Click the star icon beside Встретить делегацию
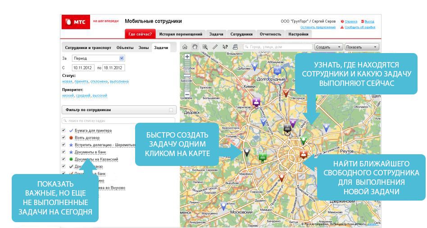Viewport: 427px width, 228px height. coord(71,145)
